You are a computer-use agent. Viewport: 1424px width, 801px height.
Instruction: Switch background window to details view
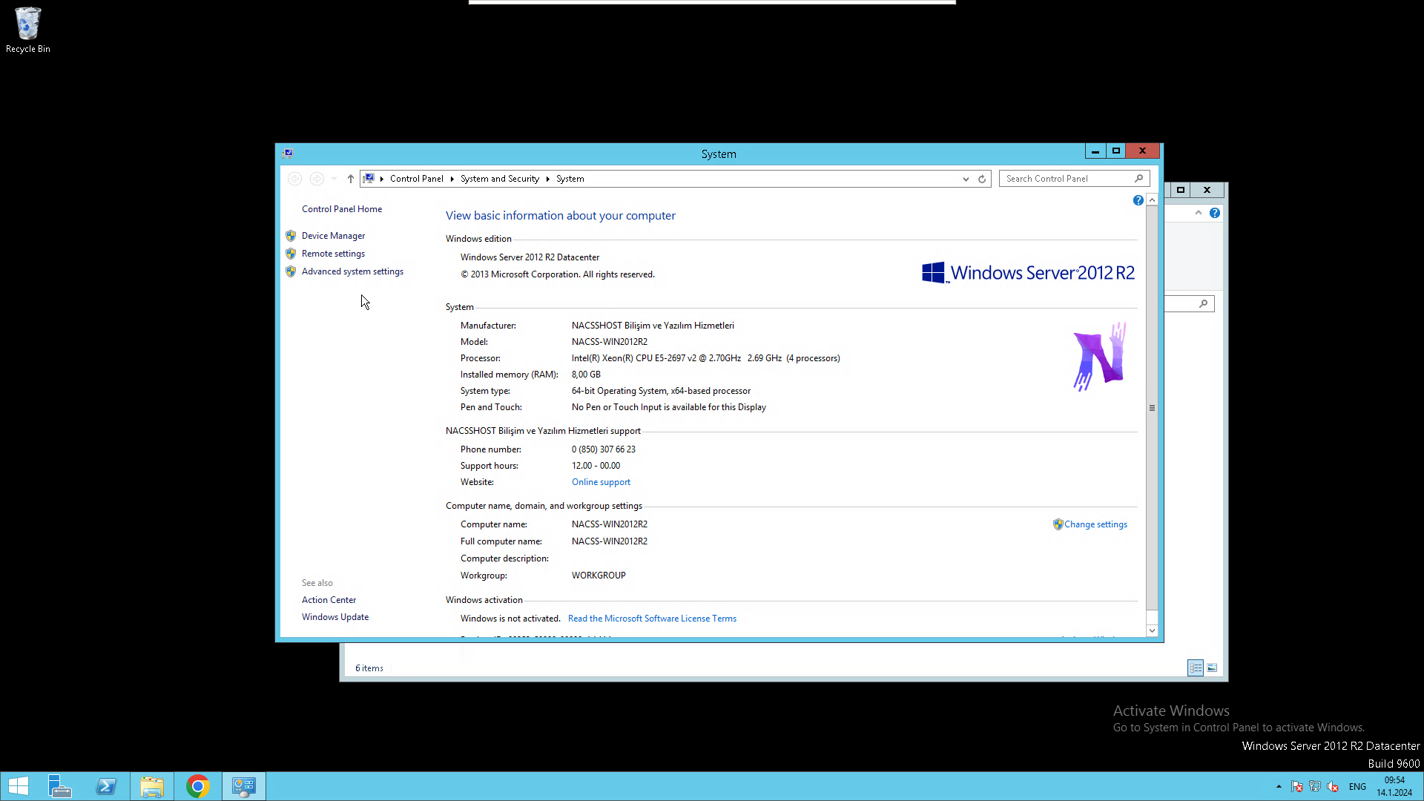coord(1196,667)
